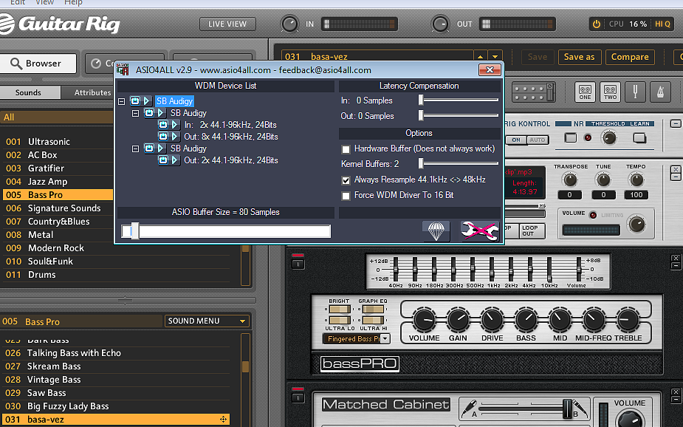
Task: Click bassPRO module power button
Action: pyautogui.click(x=298, y=264)
